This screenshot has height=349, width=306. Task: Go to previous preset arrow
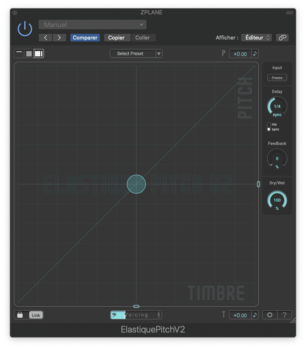[46, 37]
